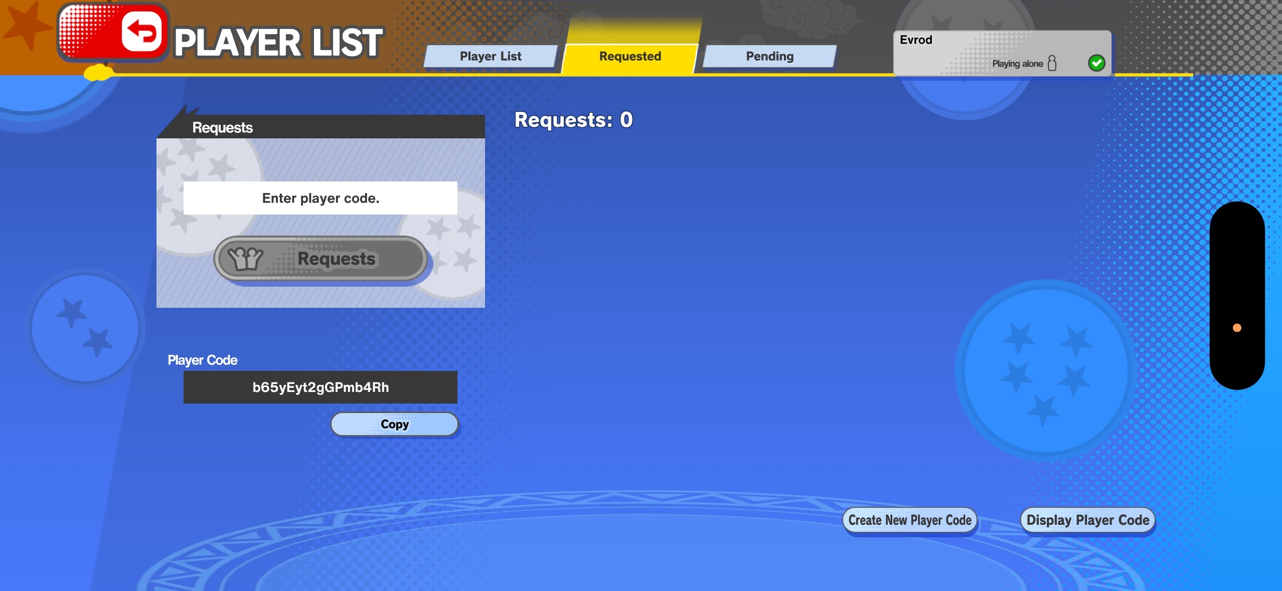The image size is (1282, 591).
Task: Tap the orange dot on the notch
Action: click(1237, 328)
